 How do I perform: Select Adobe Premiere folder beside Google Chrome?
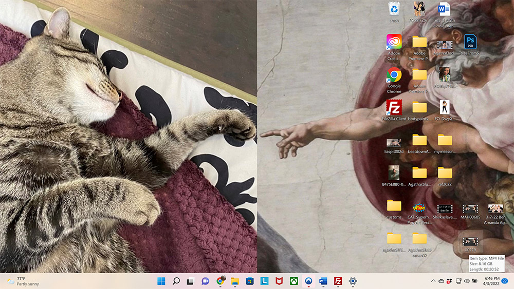(x=419, y=74)
